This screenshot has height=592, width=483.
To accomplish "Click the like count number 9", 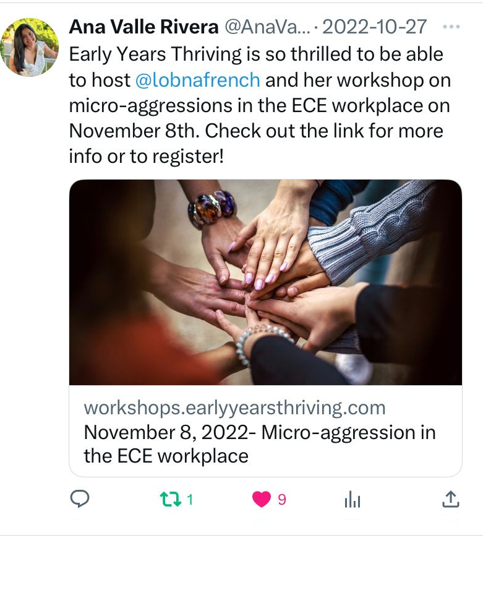I will point(282,500).
